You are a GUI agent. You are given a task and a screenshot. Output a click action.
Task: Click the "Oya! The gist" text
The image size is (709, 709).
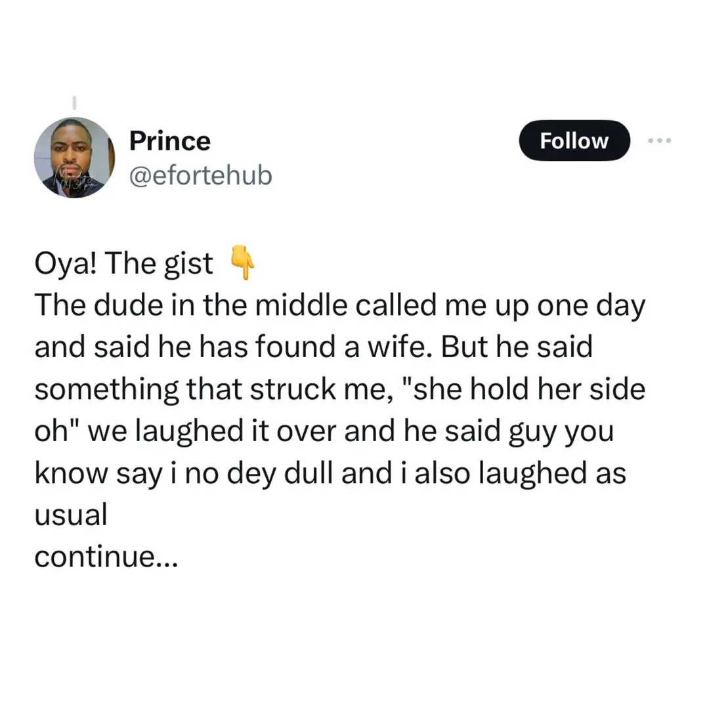pyautogui.click(x=123, y=265)
